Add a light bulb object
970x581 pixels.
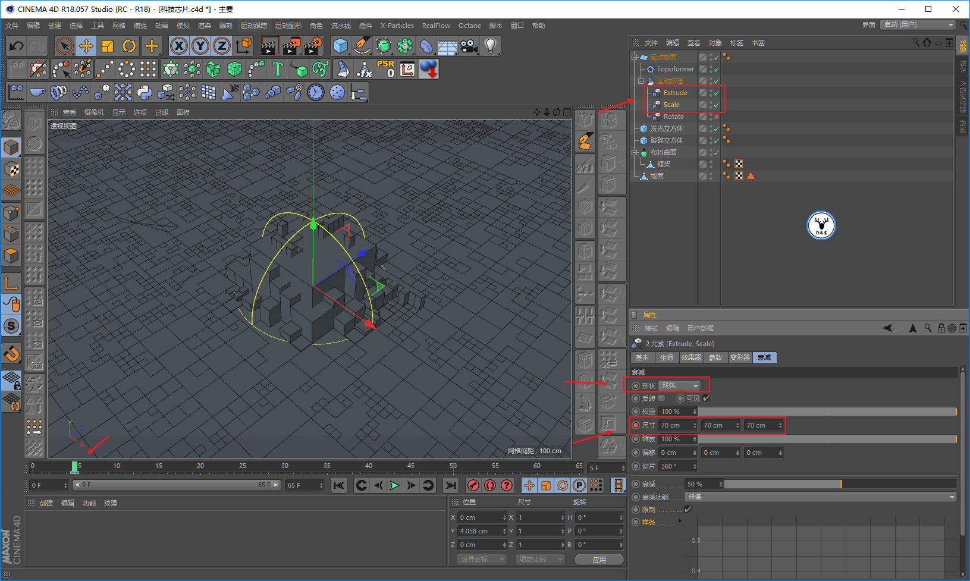pos(490,46)
